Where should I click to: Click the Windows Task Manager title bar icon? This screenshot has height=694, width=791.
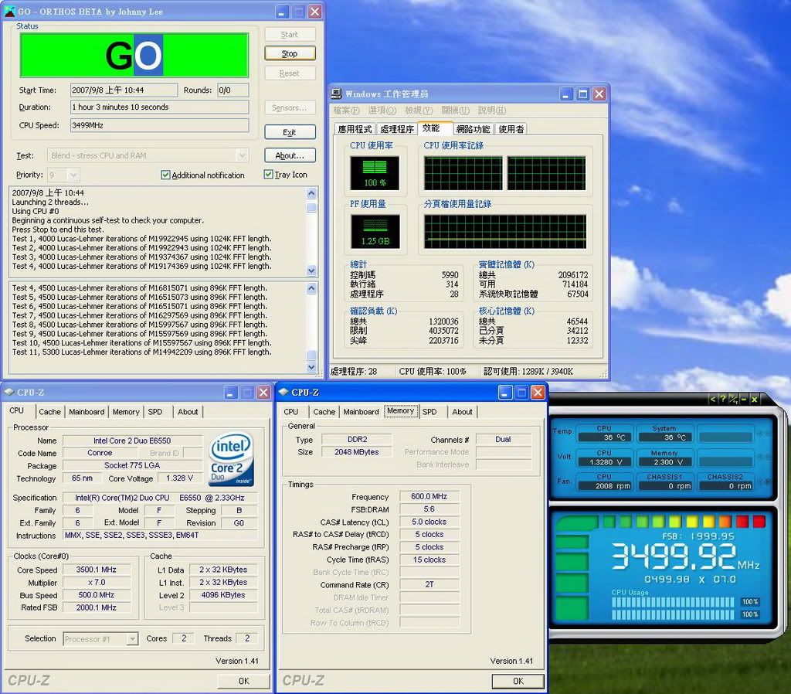tap(337, 94)
